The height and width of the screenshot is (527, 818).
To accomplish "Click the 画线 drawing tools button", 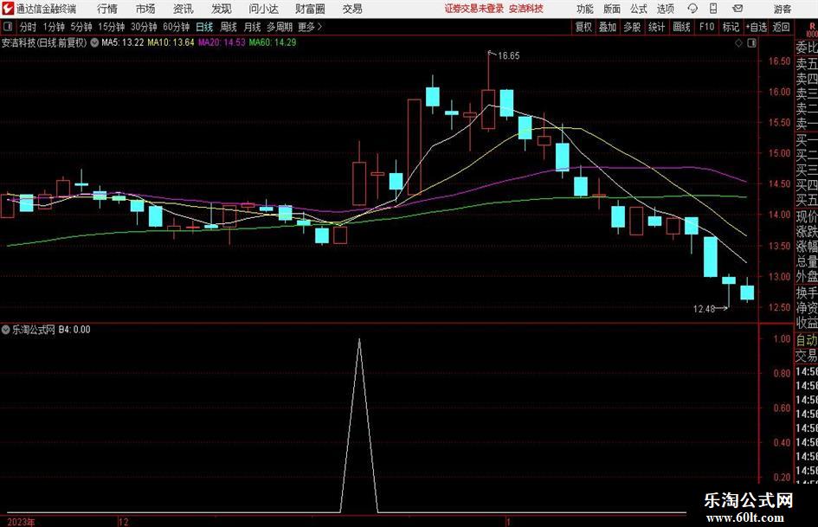I will [x=682, y=27].
